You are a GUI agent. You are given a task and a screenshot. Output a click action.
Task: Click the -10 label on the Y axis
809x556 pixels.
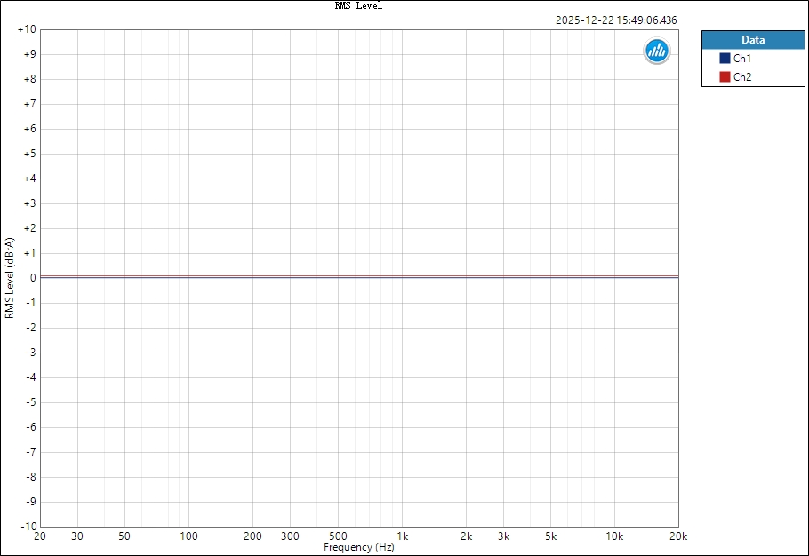point(27,526)
